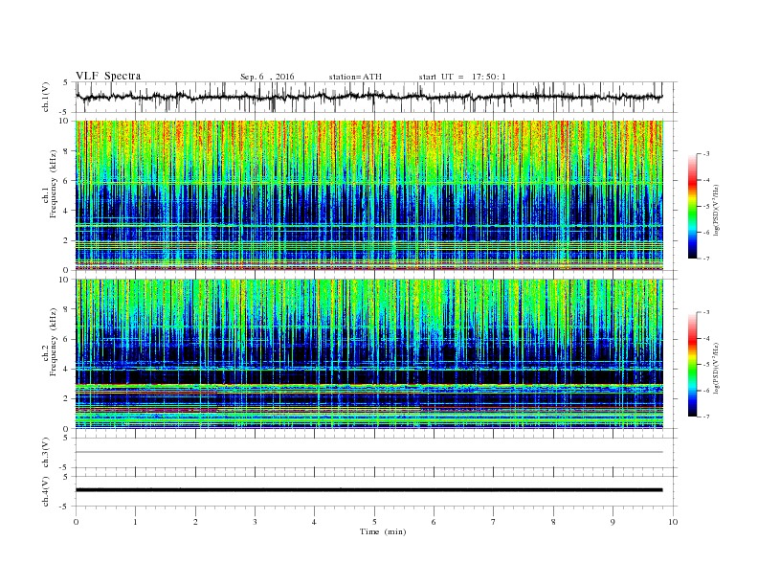The image size is (758, 586).
Task: Click the 'ch.3(V)' axis label
Action: pyautogui.click(x=46, y=453)
